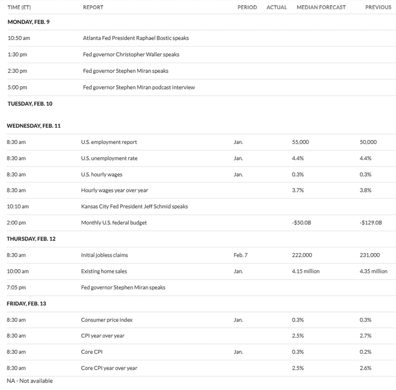Open Monthly U.S. federal budget report

coord(114,223)
